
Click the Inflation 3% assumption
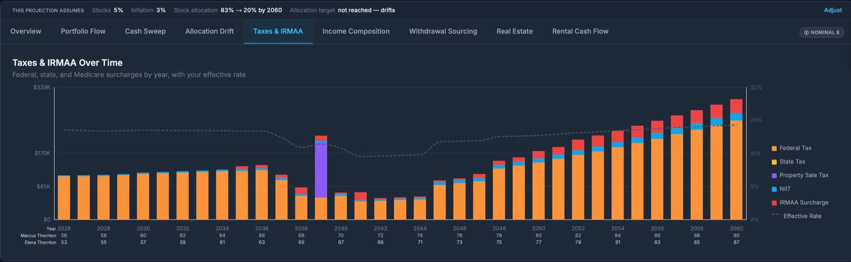148,10
